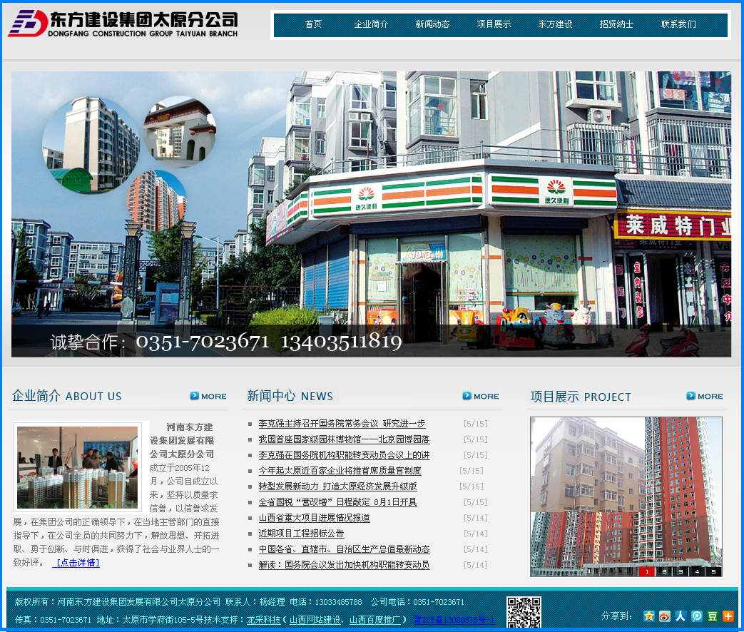This screenshot has height=632, width=744.
Task: Switch project slideshow to slide 2
Action: [664, 571]
